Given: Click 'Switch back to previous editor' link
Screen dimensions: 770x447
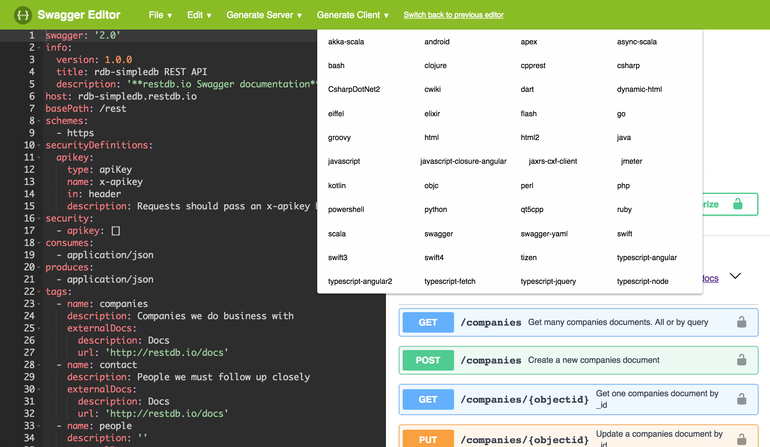Looking at the screenshot, I should 454,14.
